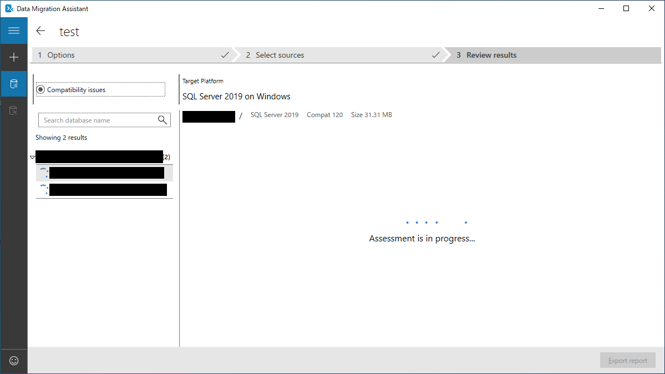
Task: Click the 'Size 31.31 MB' label
Action: coord(371,115)
